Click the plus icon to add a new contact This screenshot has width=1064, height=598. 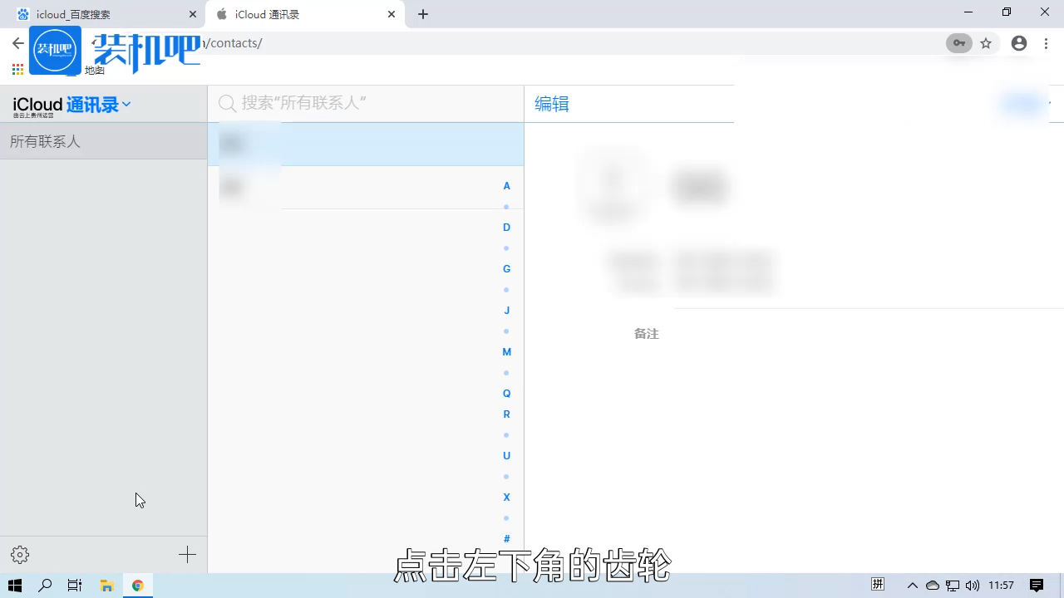click(187, 554)
